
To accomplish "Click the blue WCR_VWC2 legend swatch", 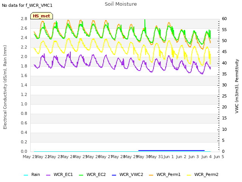I will click(x=114, y=175).
